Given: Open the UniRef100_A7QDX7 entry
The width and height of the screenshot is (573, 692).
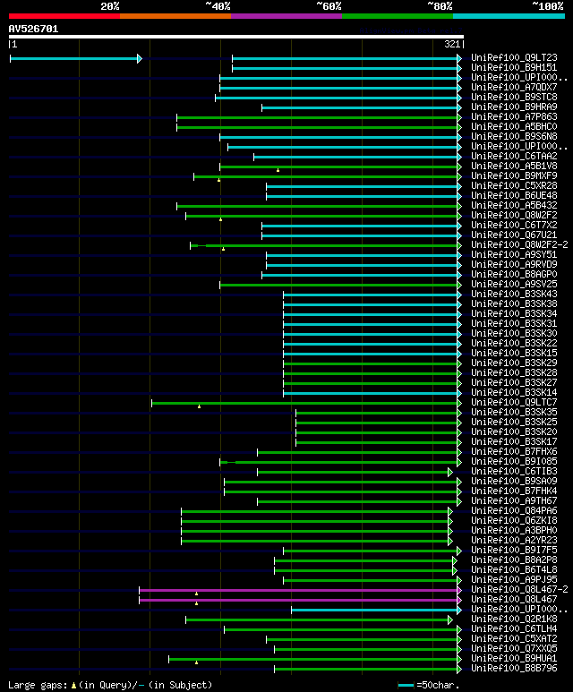Looking at the screenshot, I should [x=514, y=88].
